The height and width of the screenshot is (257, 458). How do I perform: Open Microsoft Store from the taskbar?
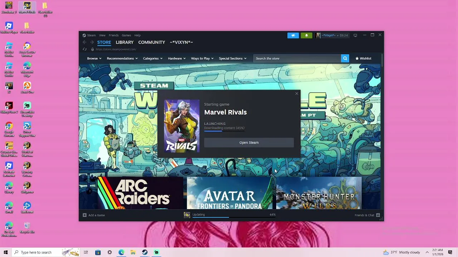coord(98,252)
